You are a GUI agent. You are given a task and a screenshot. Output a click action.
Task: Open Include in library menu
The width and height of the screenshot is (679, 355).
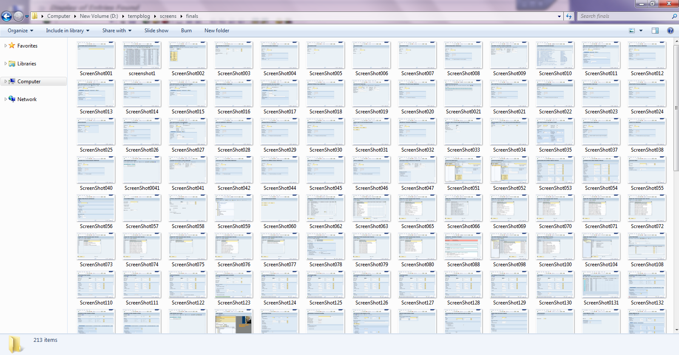tap(68, 31)
